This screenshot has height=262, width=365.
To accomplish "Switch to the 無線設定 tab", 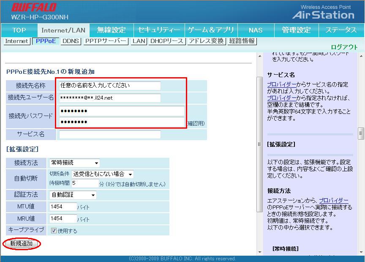I will (x=111, y=30).
